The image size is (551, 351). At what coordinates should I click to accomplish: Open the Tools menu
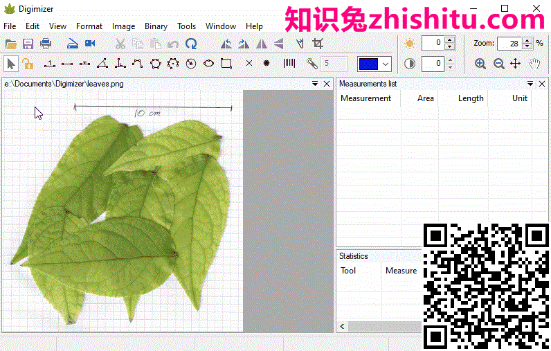coord(186,26)
